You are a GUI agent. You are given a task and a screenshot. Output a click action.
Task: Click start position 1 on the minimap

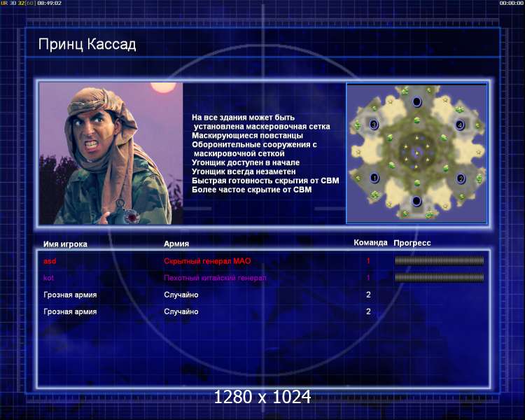coord(374,178)
